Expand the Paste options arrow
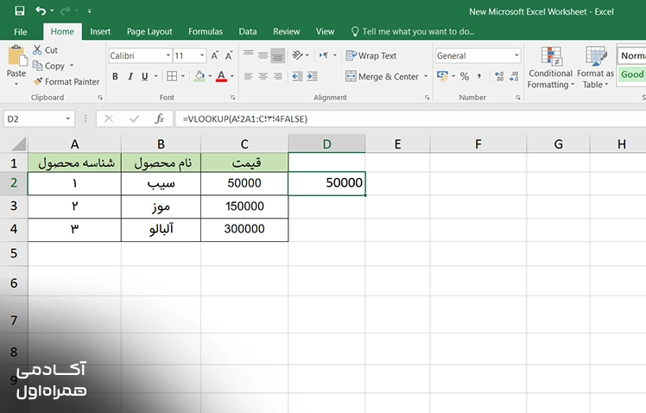The width and height of the screenshot is (646, 413). click(16, 84)
